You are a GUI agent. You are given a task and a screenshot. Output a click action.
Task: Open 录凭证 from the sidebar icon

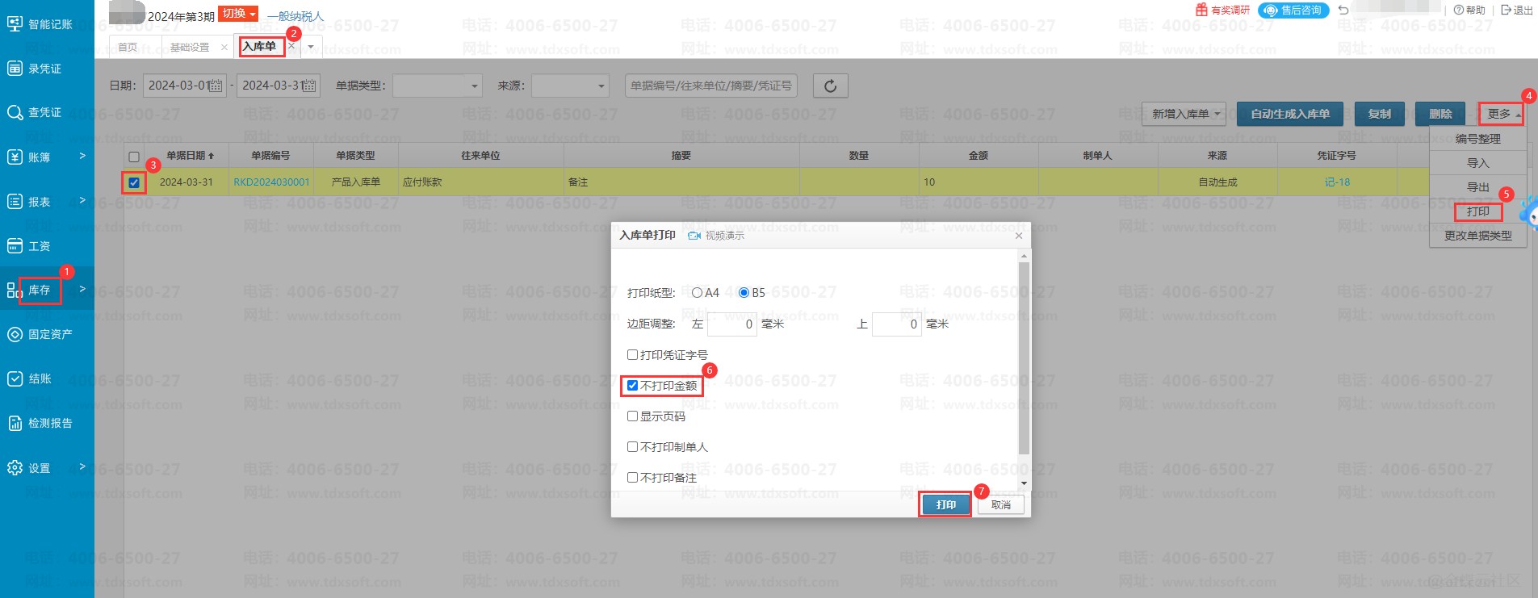tap(15, 69)
